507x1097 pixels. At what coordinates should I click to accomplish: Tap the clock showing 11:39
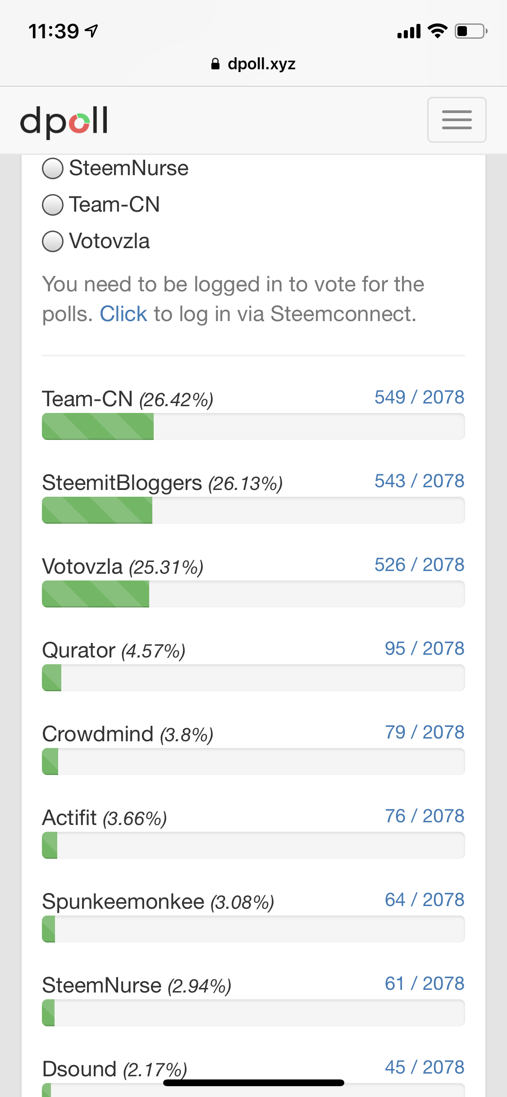pos(54,30)
